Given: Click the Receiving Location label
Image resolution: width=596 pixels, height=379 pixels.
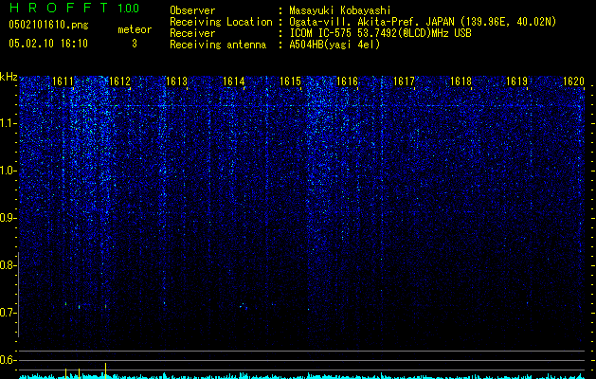Looking at the screenshot, I should pyautogui.click(x=221, y=22).
